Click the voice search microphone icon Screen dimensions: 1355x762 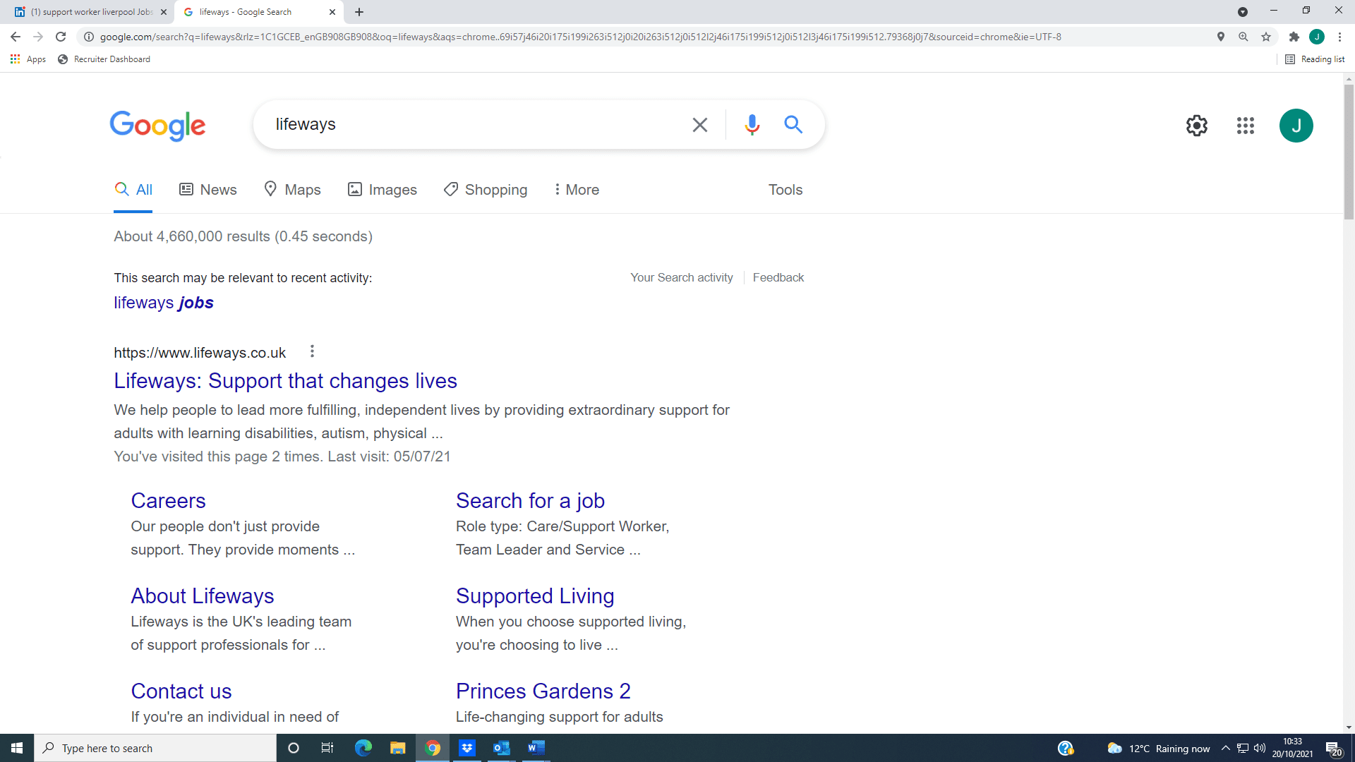(752, 125)
